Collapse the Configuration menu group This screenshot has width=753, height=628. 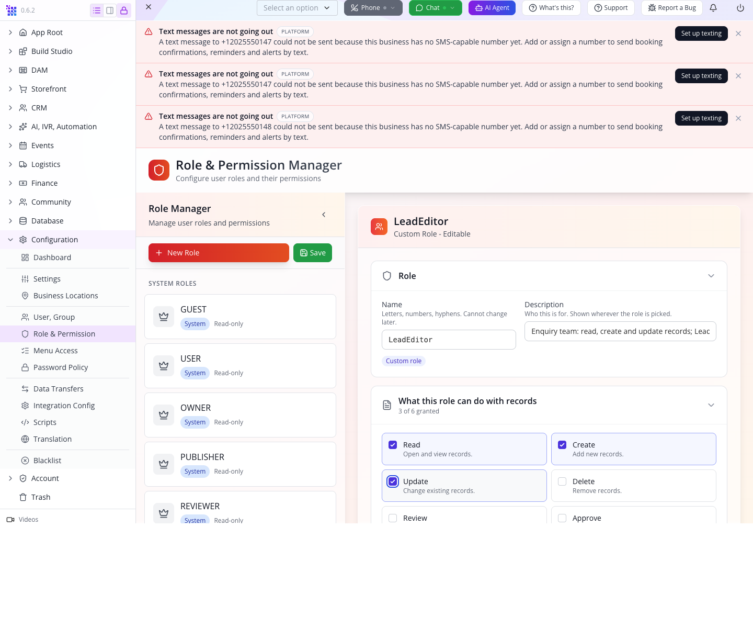coord(10,240)
